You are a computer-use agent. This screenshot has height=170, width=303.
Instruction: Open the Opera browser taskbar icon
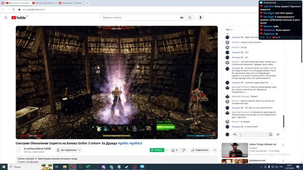point(72,167)
